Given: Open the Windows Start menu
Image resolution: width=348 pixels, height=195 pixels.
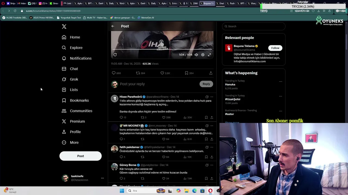Looking at the screenshot, I should click(x=122, y=191).
